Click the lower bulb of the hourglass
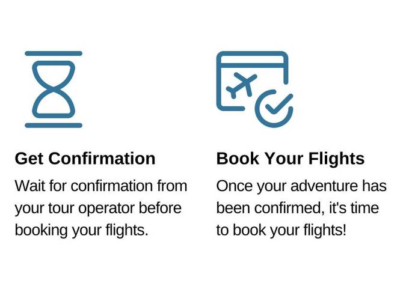 [x=54, y=106]
